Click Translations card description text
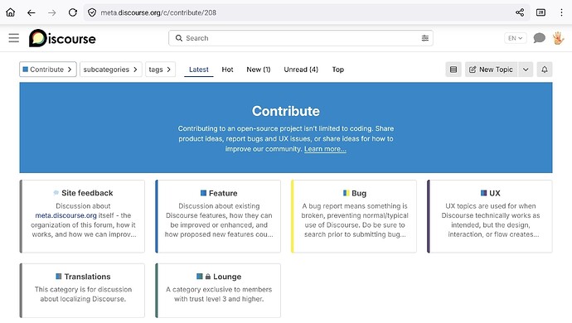 pos(83,294)
